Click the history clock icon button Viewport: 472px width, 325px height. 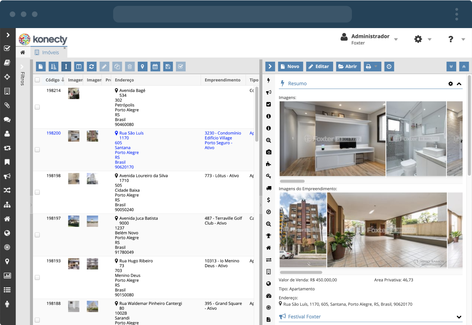click(389, 67)
